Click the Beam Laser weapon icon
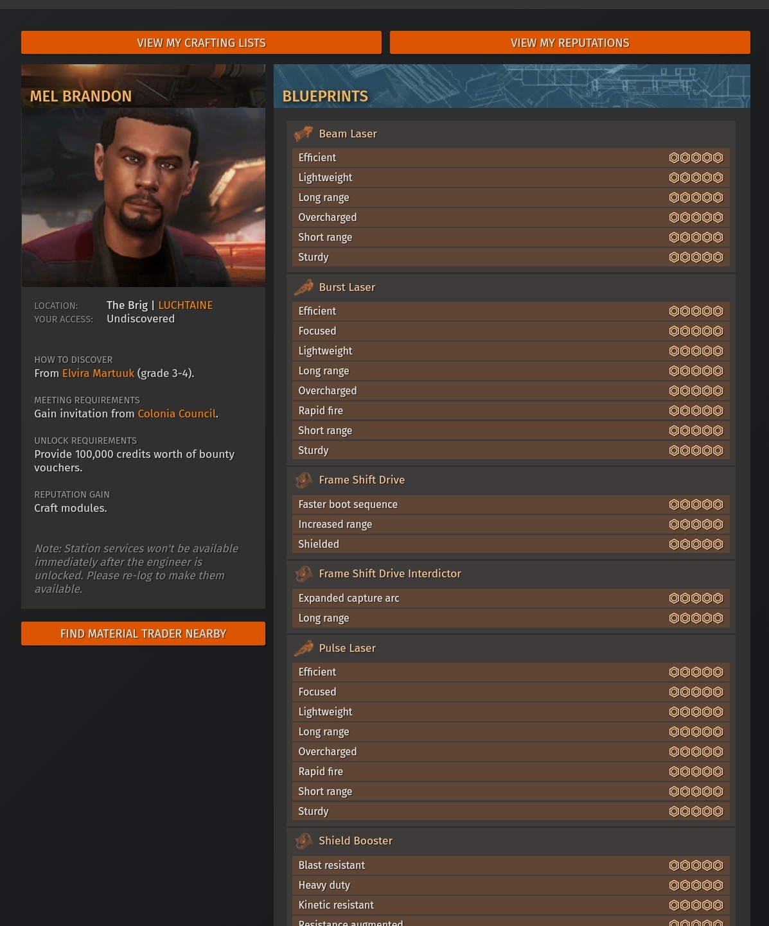The height and width of the screenshot is (926, 769). (x=303, y=134)
